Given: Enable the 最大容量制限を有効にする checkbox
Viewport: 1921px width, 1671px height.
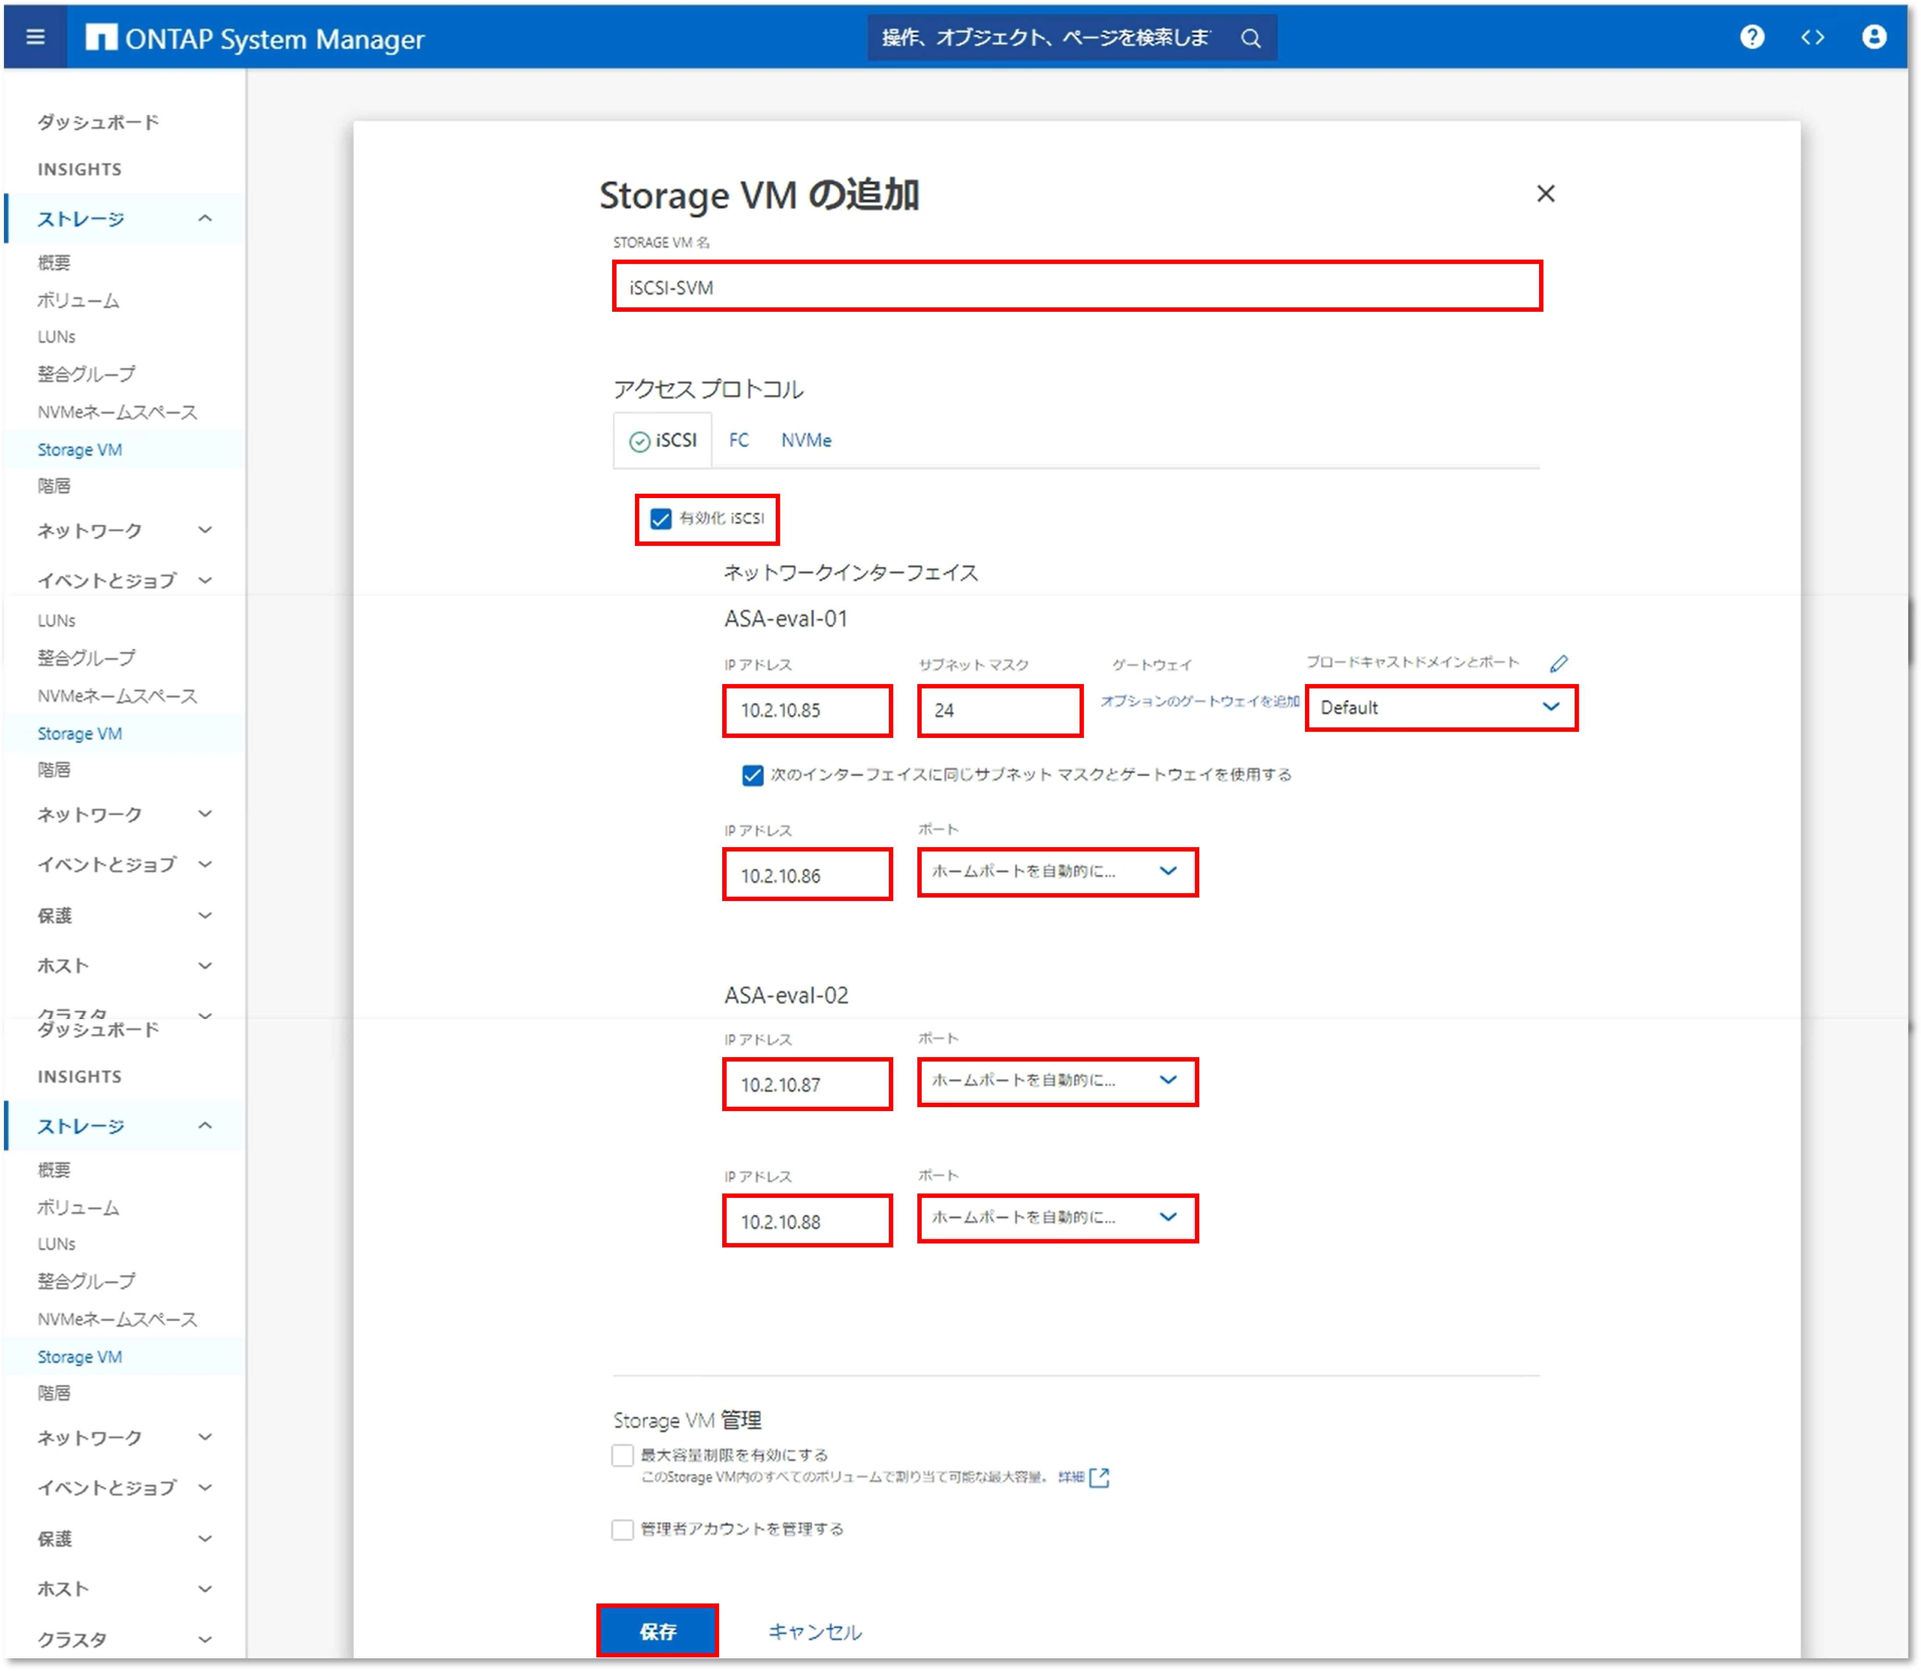Looking at the screenshot, I should (x=623, y=1456).
